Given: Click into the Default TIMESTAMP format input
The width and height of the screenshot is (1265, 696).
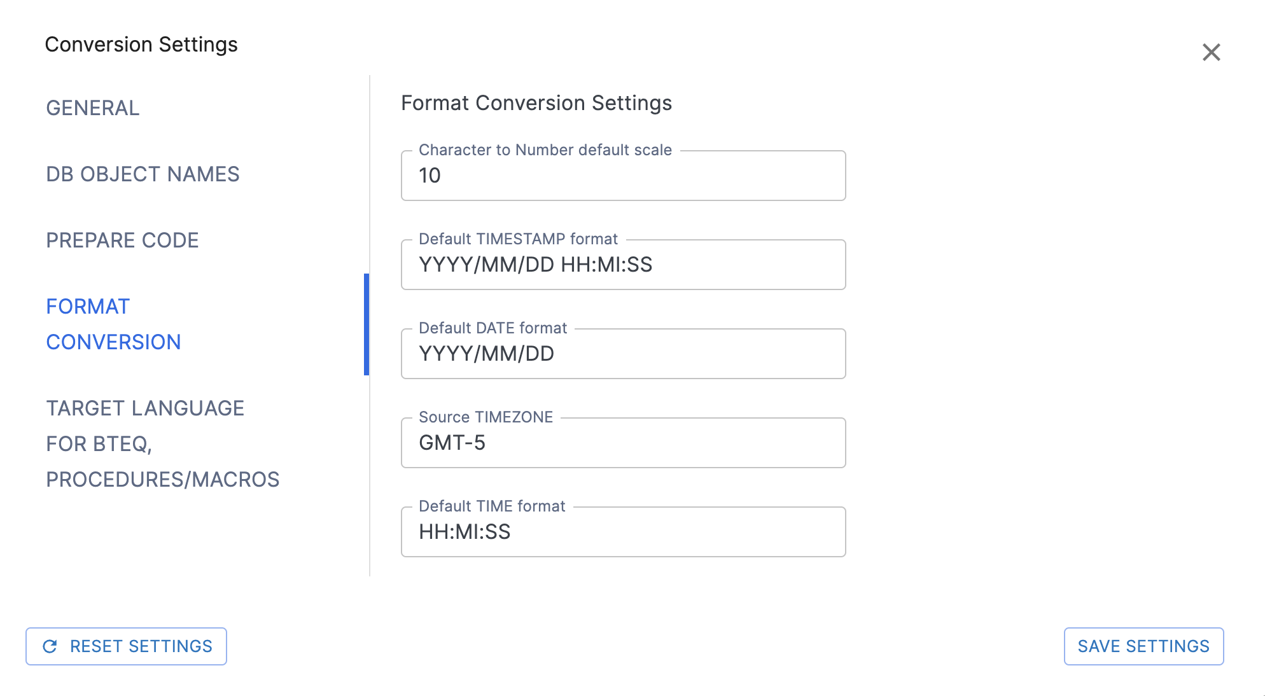Looking at the screenshot, I should 624,265.
